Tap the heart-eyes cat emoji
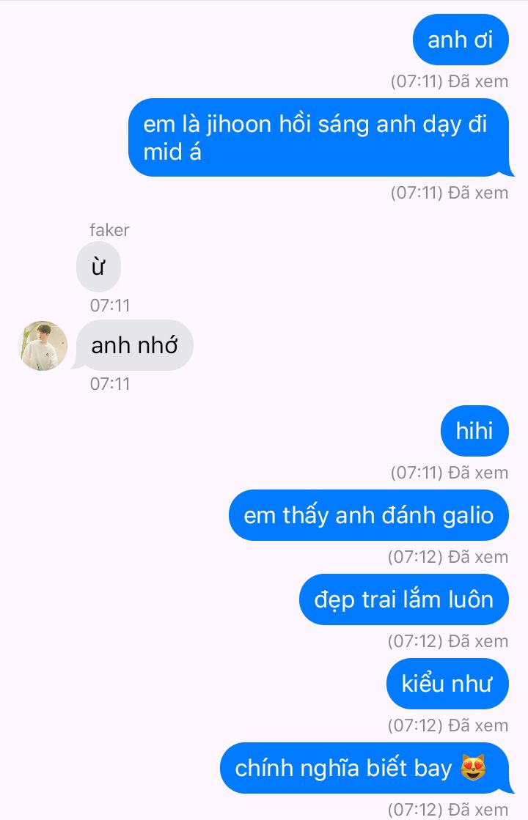The image size is (528, 820). [473, 768]
